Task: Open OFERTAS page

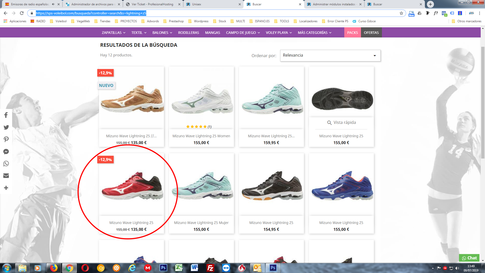Action: point(371,33)
